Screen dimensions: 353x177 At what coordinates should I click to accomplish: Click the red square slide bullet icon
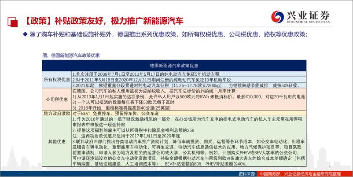[13, 22]
